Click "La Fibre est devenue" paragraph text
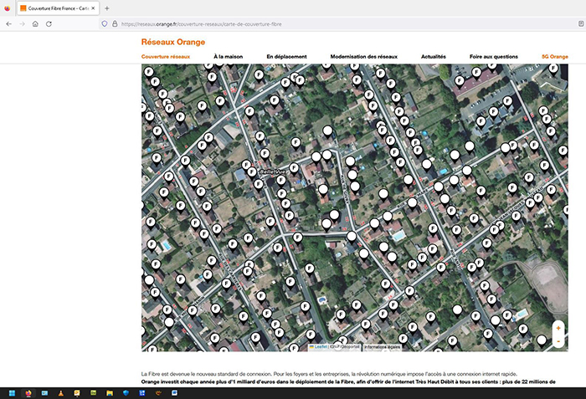The height and width of the screenshot is (399, 586). [329, 374]
